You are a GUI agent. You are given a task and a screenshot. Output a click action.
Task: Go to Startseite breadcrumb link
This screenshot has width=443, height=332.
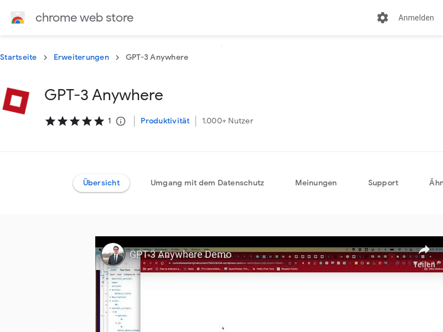(18, 58)
